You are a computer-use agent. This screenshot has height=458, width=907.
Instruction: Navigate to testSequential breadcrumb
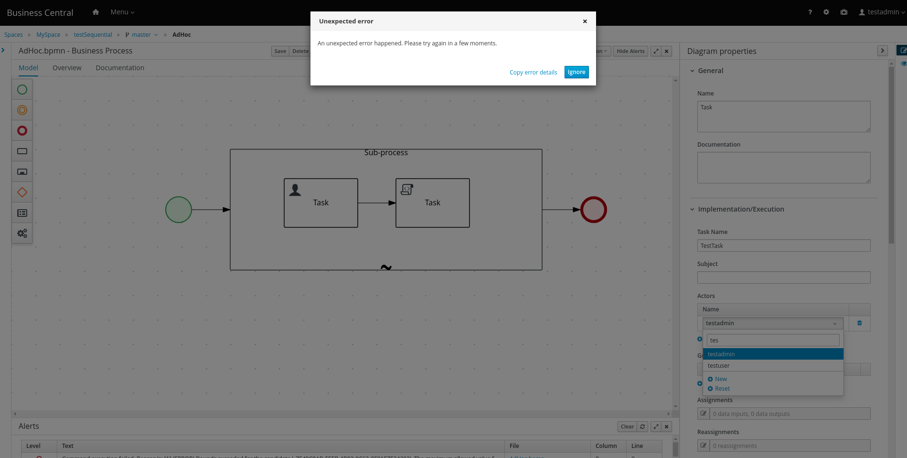[93, 34]
